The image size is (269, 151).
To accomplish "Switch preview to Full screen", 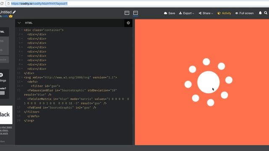I will coord(244,13).
